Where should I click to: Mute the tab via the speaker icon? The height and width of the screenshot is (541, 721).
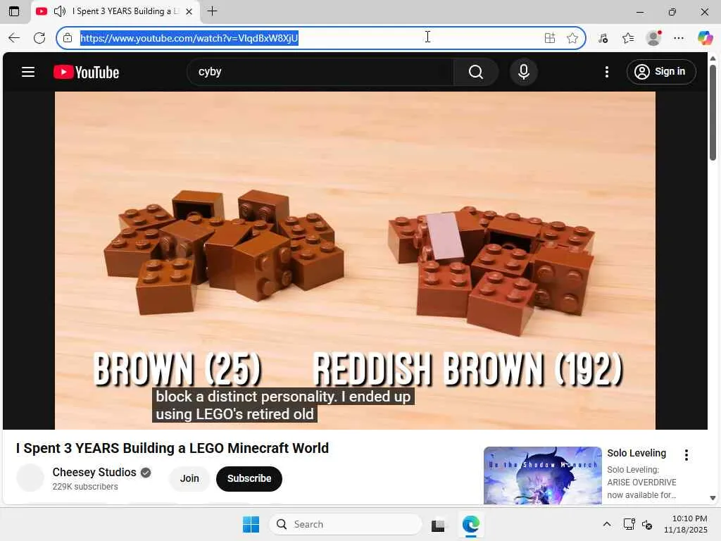click(x=59, y=11)
